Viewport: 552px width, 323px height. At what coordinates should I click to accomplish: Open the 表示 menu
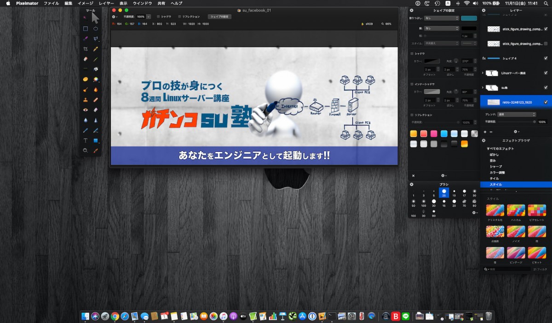click(x=123, y=3)
